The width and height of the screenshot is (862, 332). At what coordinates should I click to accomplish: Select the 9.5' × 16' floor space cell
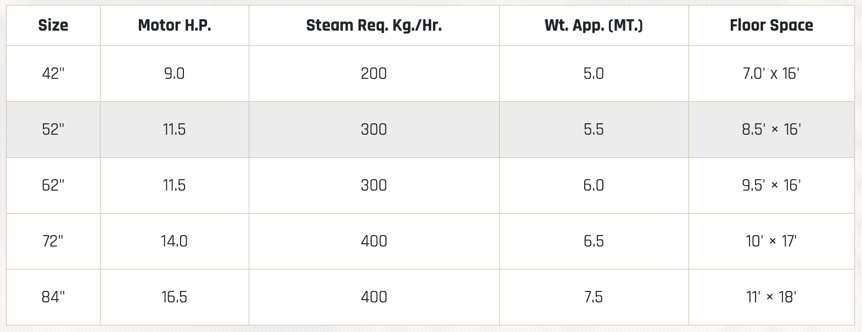coord(771,185)
